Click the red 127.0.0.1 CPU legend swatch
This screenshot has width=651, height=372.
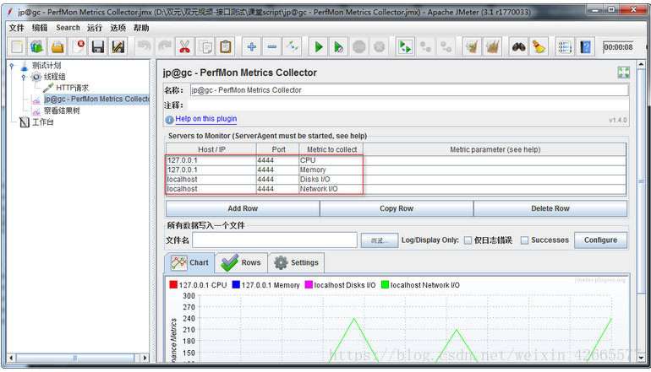(x=173, y=284)
